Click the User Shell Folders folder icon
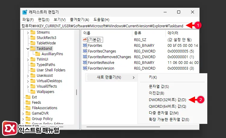226x138 pixels. [33, 70]
